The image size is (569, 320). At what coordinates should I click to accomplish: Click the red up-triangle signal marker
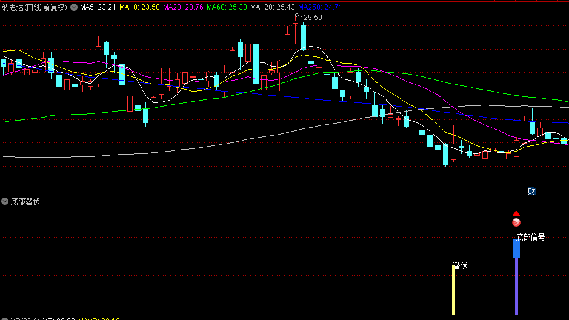516,213
